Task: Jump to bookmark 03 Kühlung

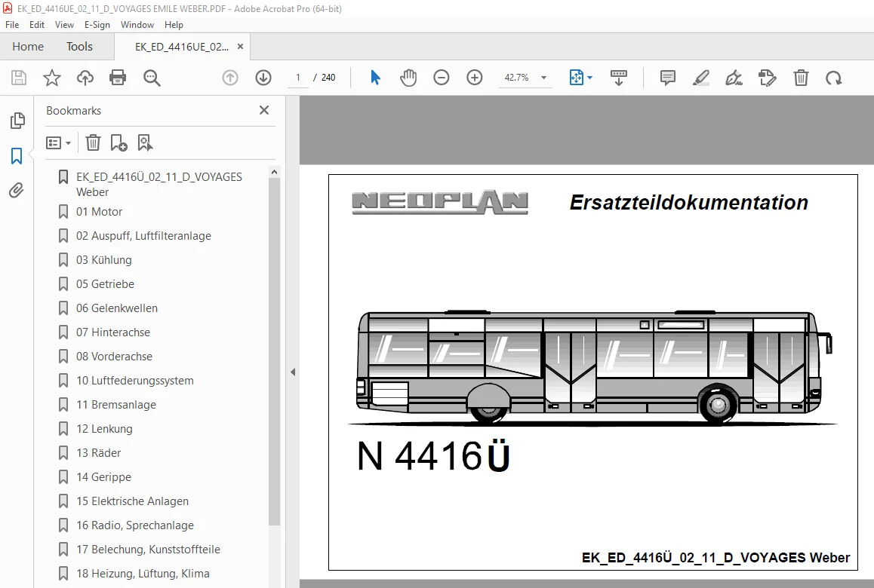Action: tap(103, 259)
